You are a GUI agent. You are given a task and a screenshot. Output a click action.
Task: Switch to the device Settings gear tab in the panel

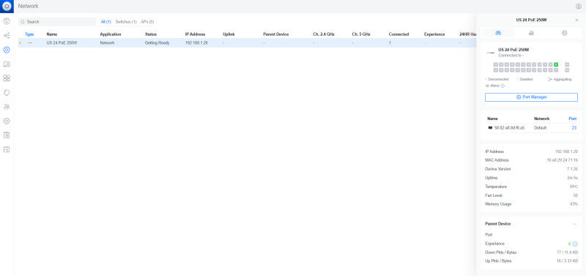pyautogui.click(x=564, y=33)
